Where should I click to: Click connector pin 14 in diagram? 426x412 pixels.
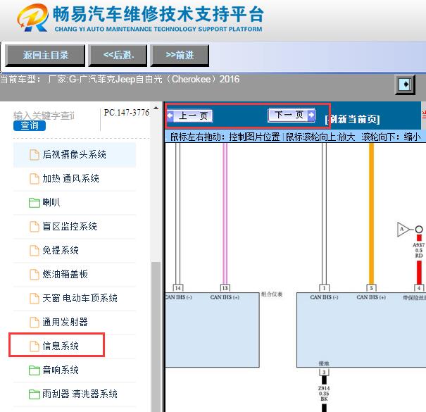pos(178,288)
